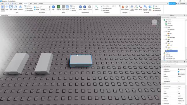Switch to the HOME ribbon tab
Viewport: 187px width, 105px height.
click(20, 3)
